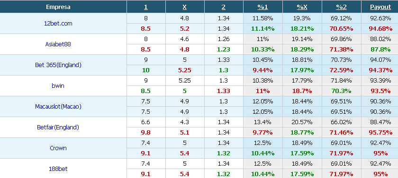Open the Crown bookmaker link
Screen dimensions: 398x178
(x=58, y=148)
